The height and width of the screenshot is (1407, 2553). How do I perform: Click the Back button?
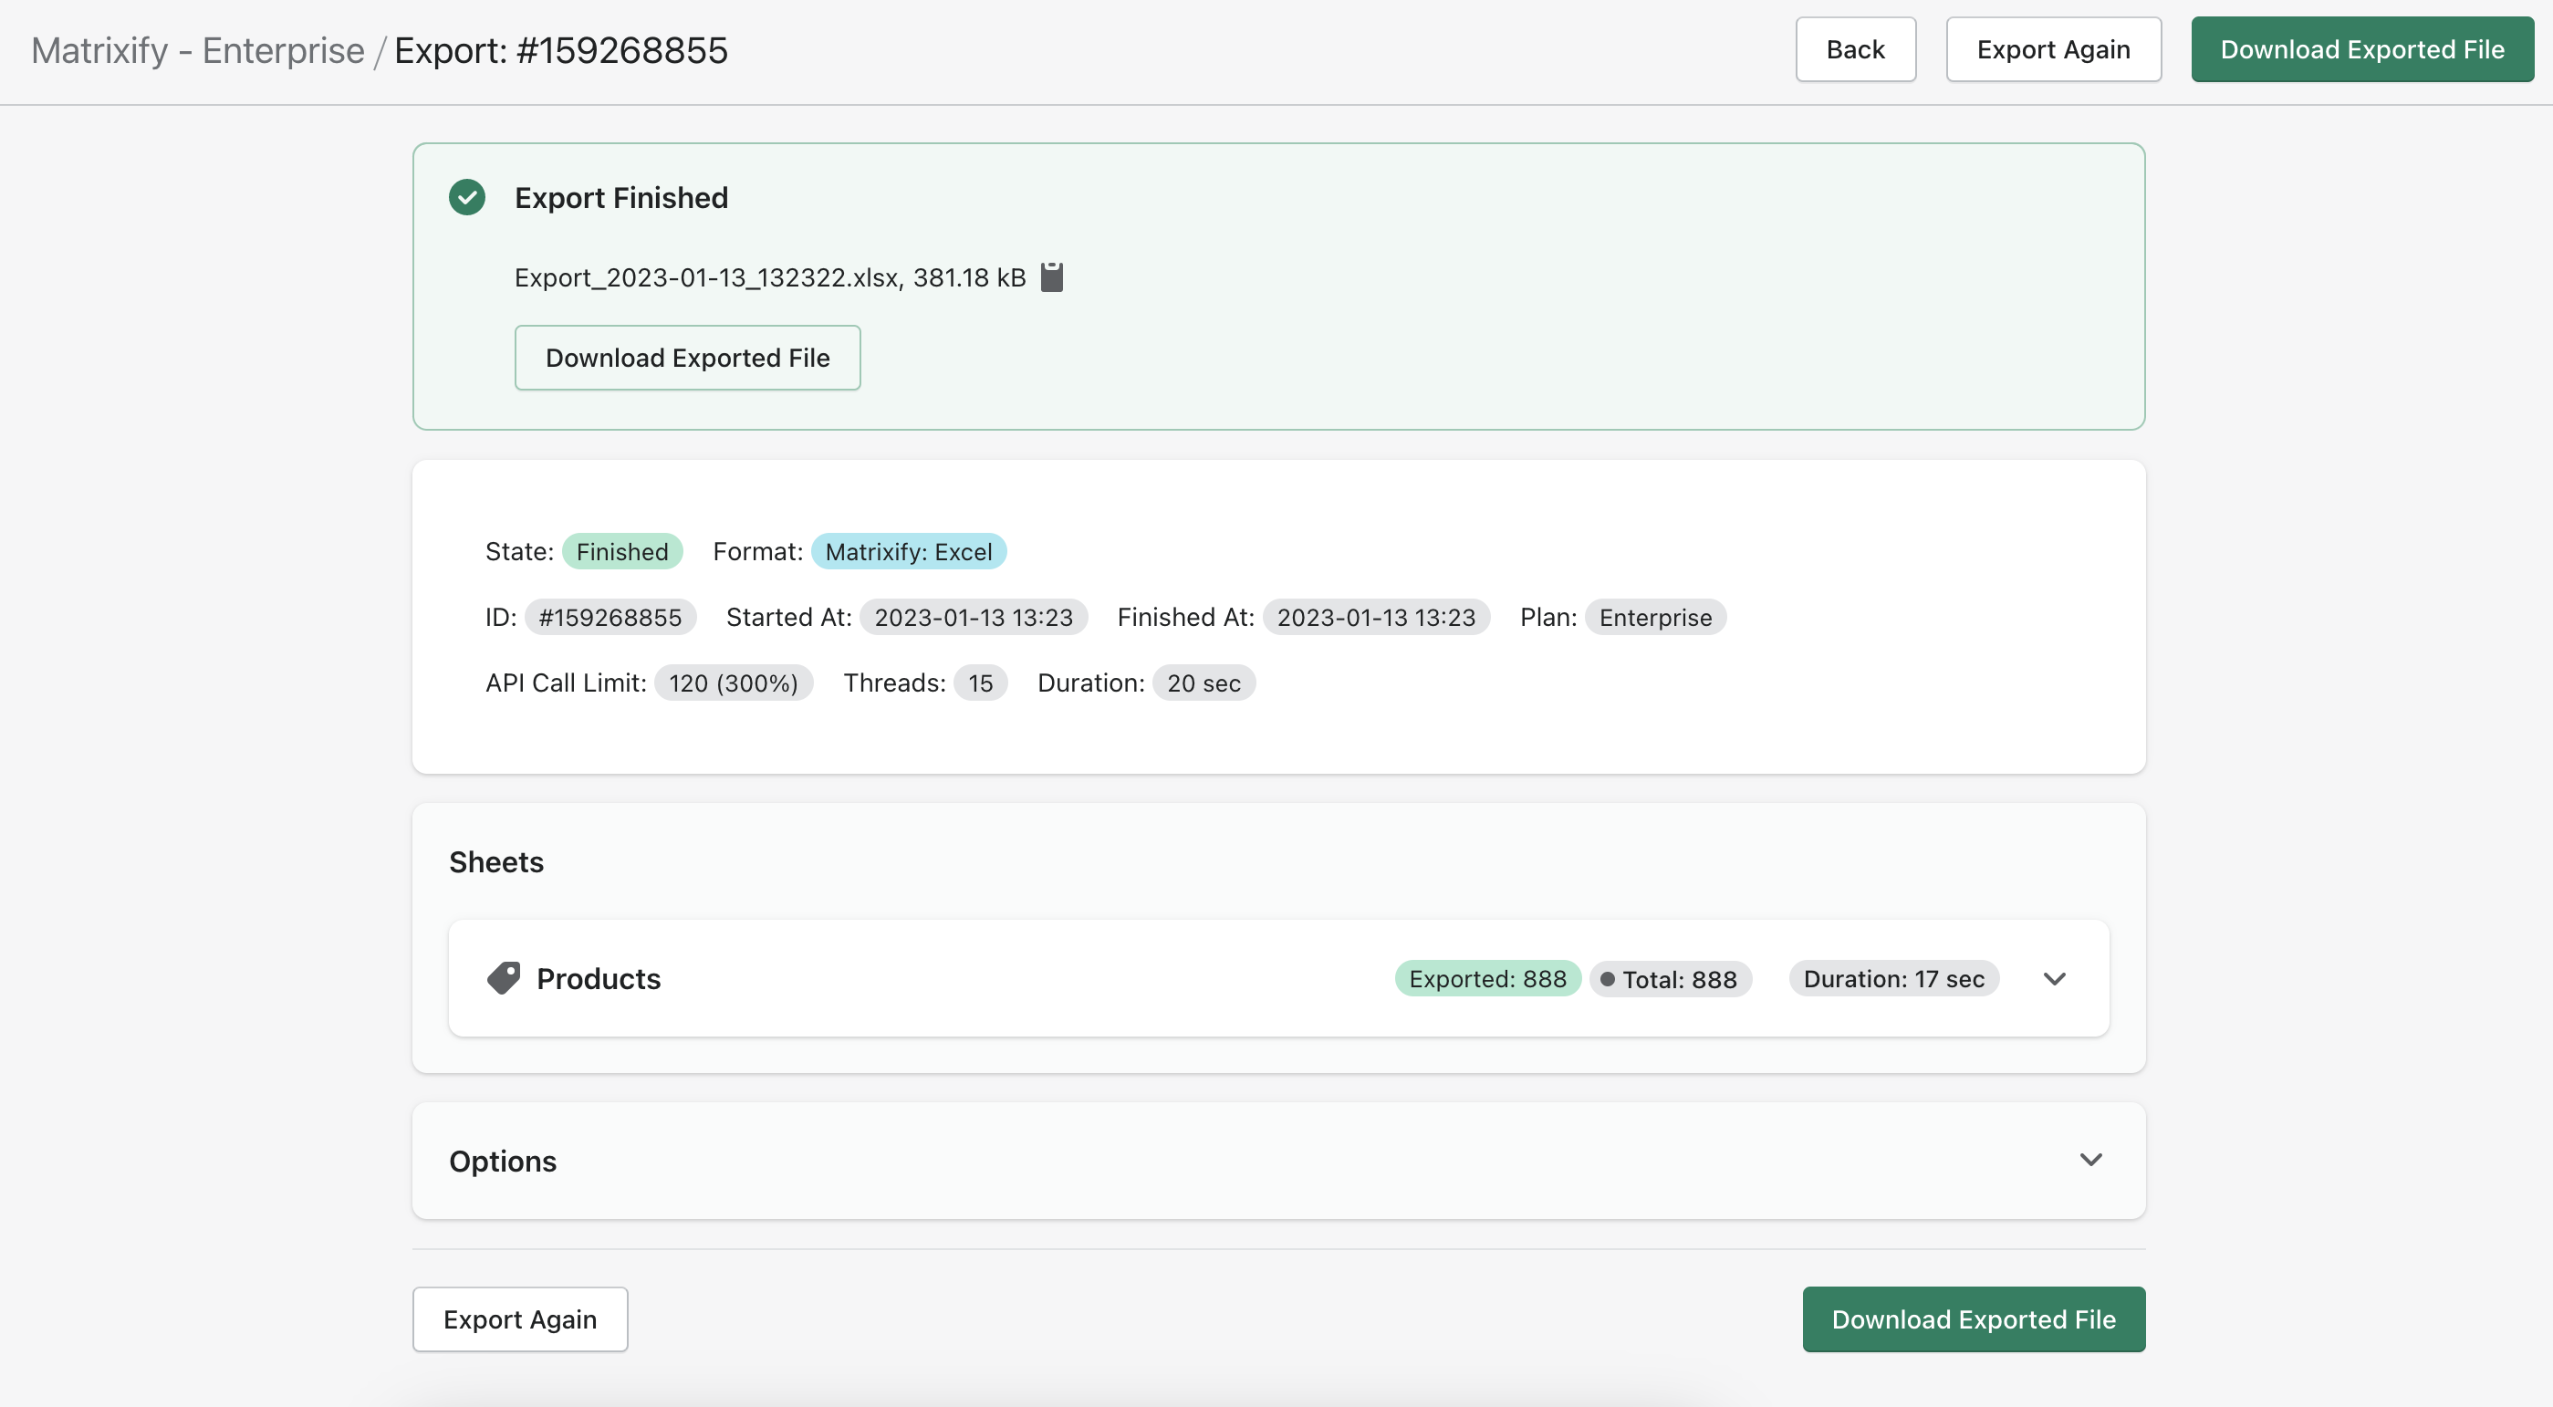(x=1854, y=49)
